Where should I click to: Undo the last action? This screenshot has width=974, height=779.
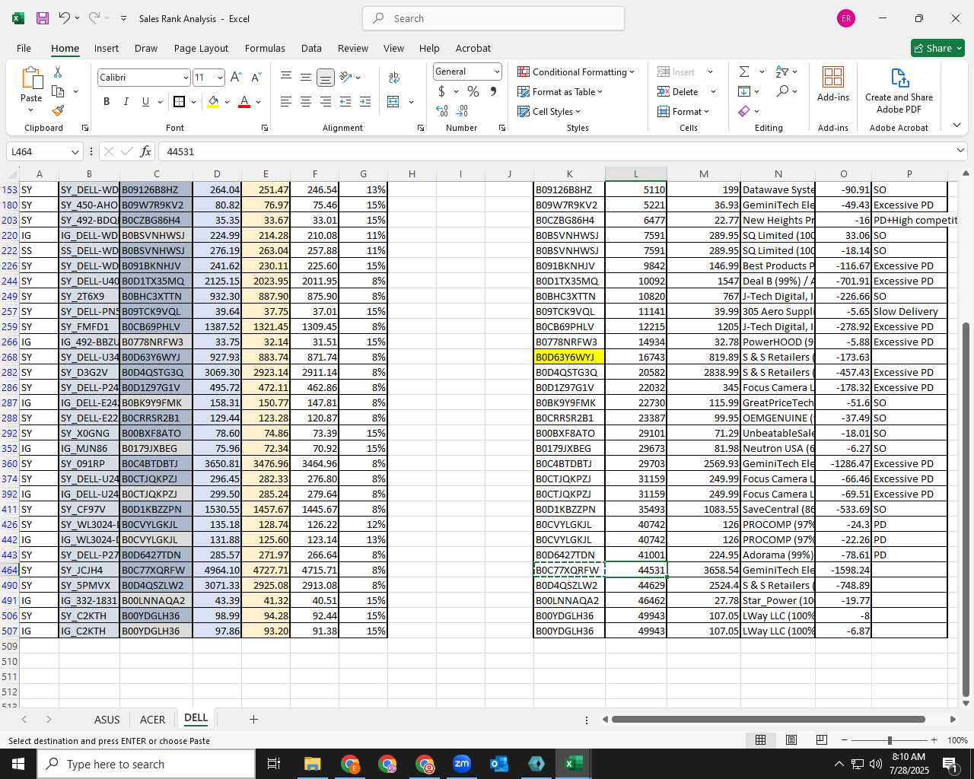pos(65,18)
